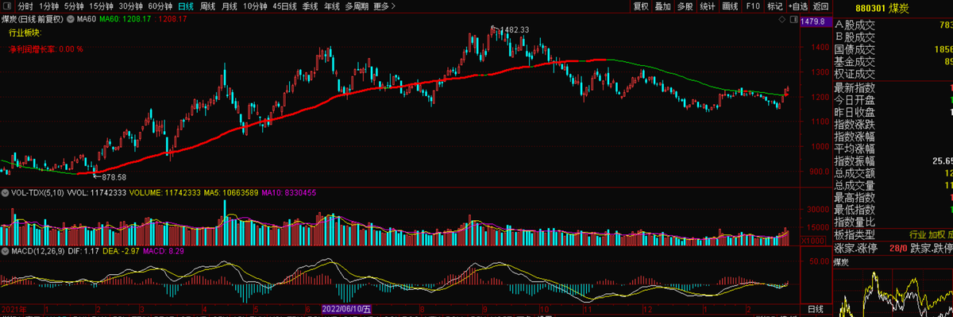Expand the 更多 periods menu

pos(384,6)
